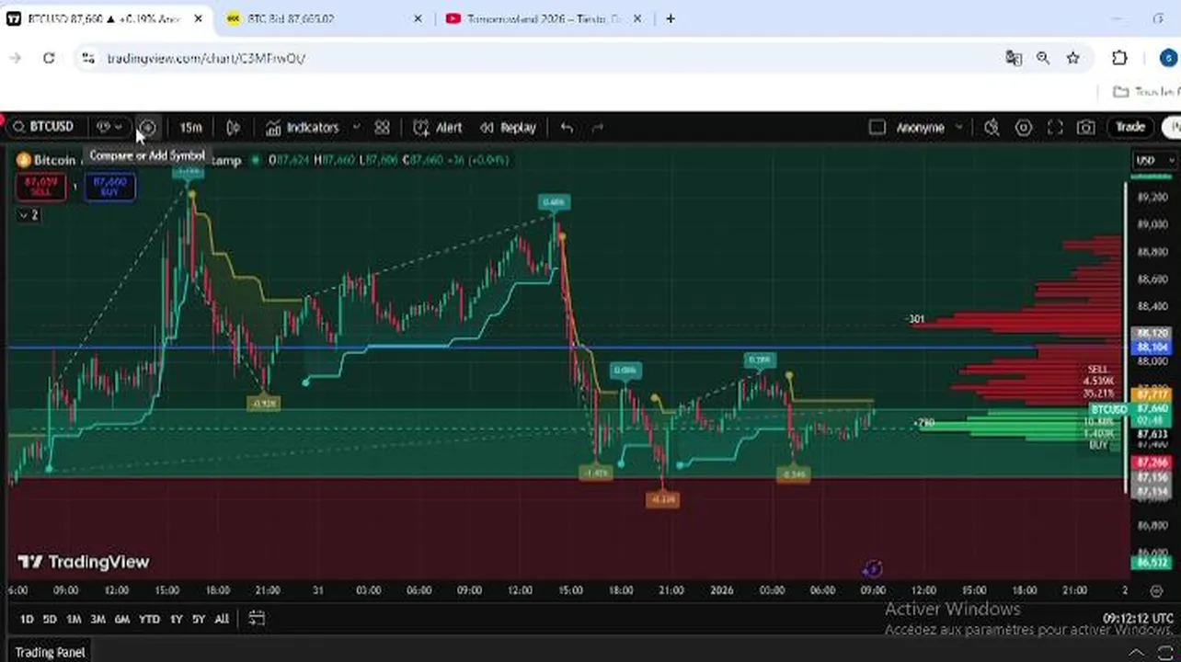The width and height of the screenshot is (1181, 662).
Task: Select the All time range
Action: pyautogui.click(x=222, y=619)
